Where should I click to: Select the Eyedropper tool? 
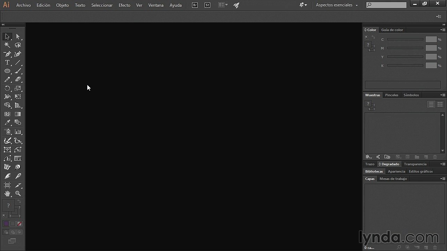point(7,122)
